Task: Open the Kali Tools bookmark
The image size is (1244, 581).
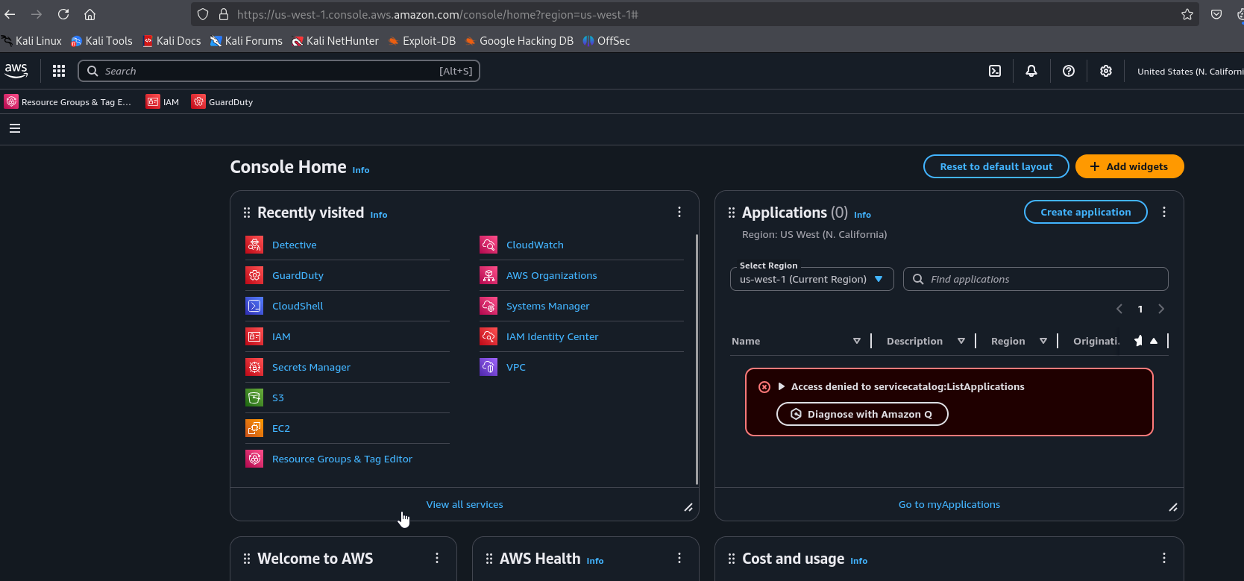Action: click(101, 41)
